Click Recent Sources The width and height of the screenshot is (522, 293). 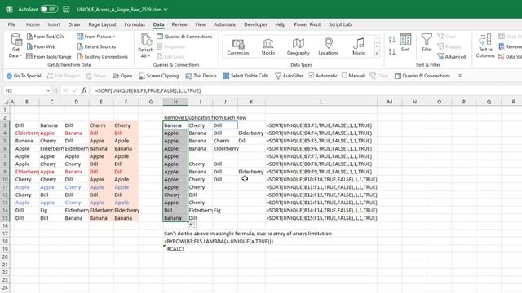tap(96, 46)
